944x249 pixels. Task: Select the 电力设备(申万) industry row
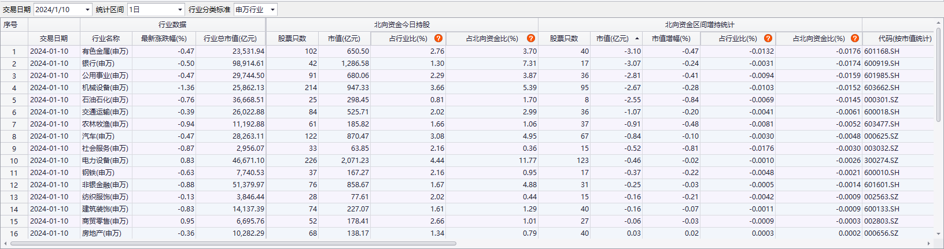(x=105, y=161)
